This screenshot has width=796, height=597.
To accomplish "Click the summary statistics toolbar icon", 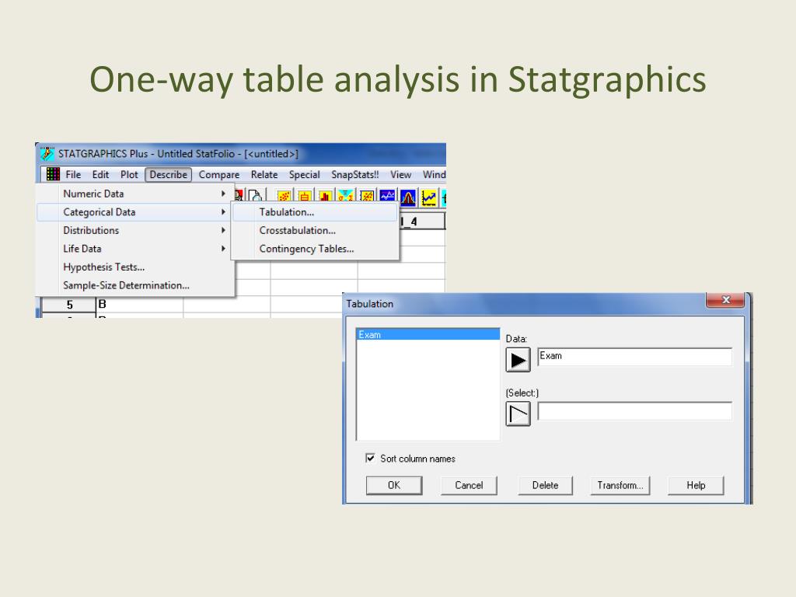I will pyautogui.click(x=346, y=195).
